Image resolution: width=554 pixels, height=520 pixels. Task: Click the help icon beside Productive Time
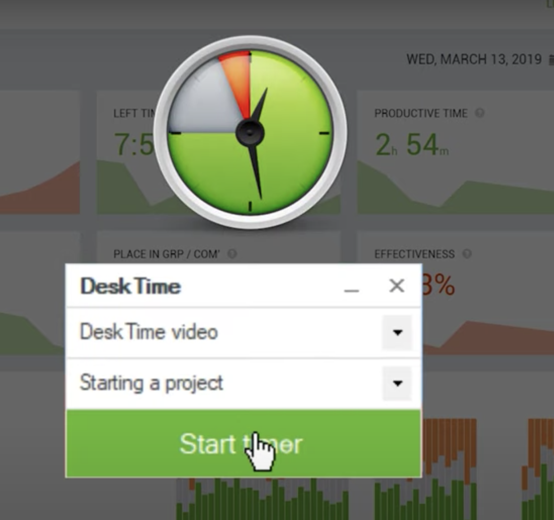click(x=479, y=113)
